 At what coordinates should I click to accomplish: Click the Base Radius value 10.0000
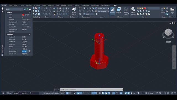point(25,54)
